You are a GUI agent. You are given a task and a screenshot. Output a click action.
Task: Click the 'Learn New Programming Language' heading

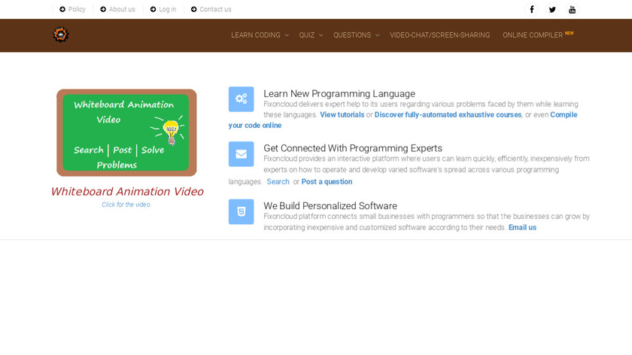click(339, 93)
